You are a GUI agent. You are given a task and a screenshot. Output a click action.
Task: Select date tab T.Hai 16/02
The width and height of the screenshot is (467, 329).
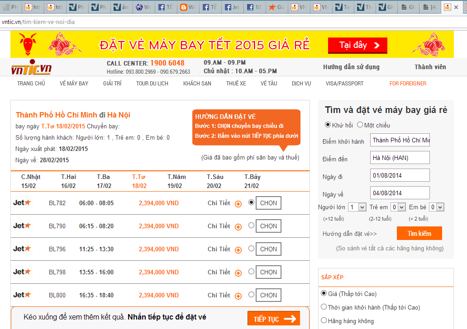coord(68,181)
